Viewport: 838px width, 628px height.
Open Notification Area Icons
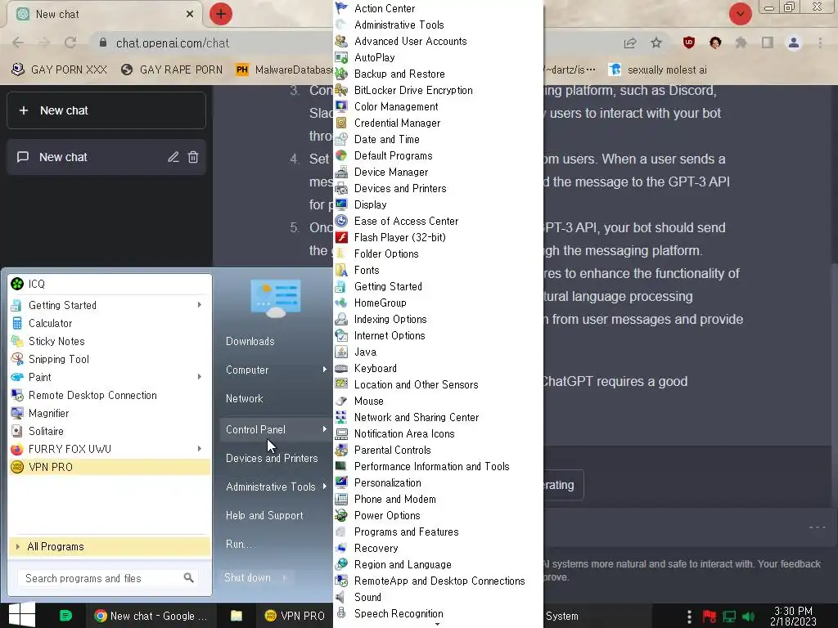tap(404, 433)
